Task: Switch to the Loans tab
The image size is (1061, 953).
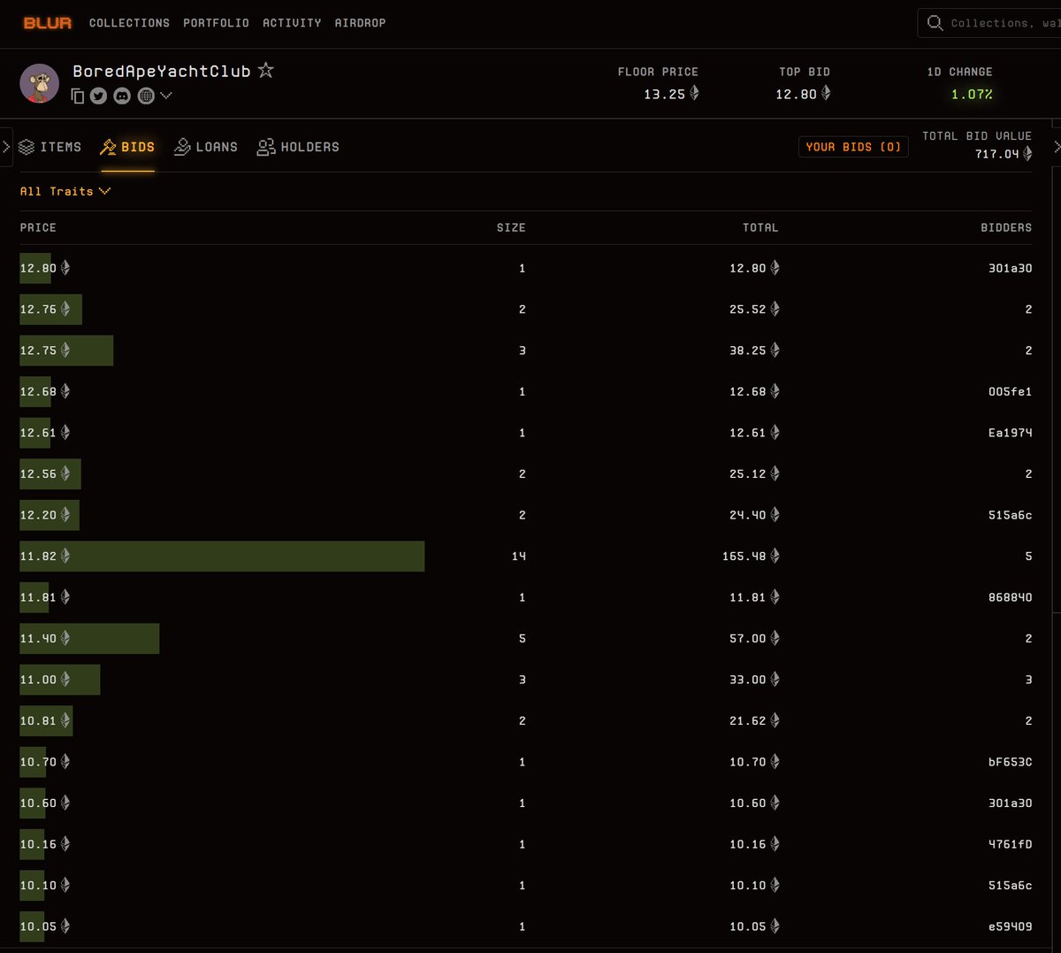Action: 206,147
